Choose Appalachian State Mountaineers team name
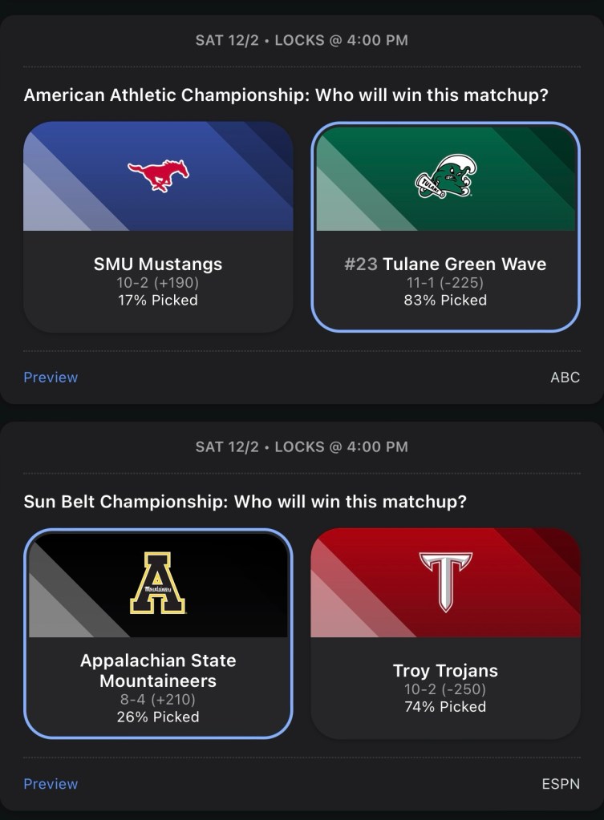 158,671
